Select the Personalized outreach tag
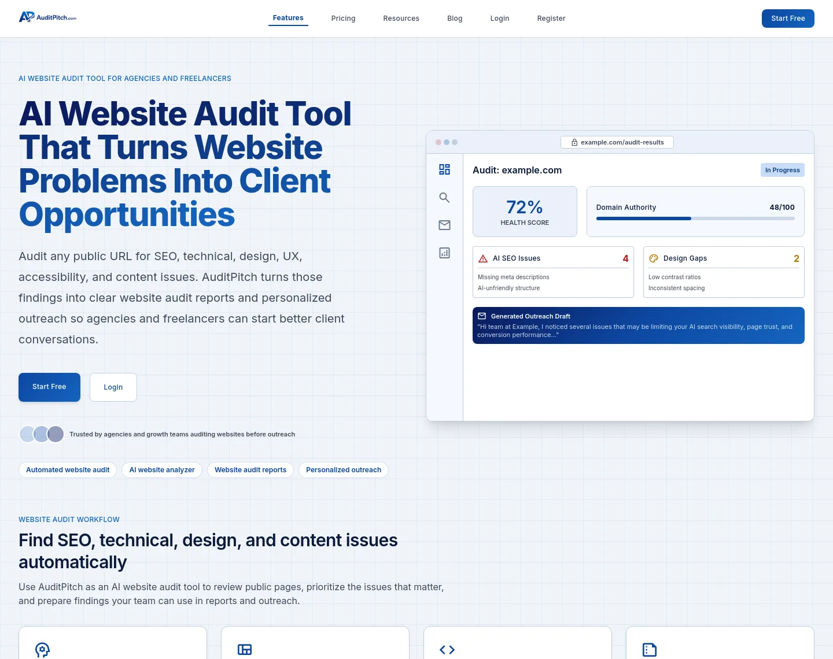 [x=344, y=470]
